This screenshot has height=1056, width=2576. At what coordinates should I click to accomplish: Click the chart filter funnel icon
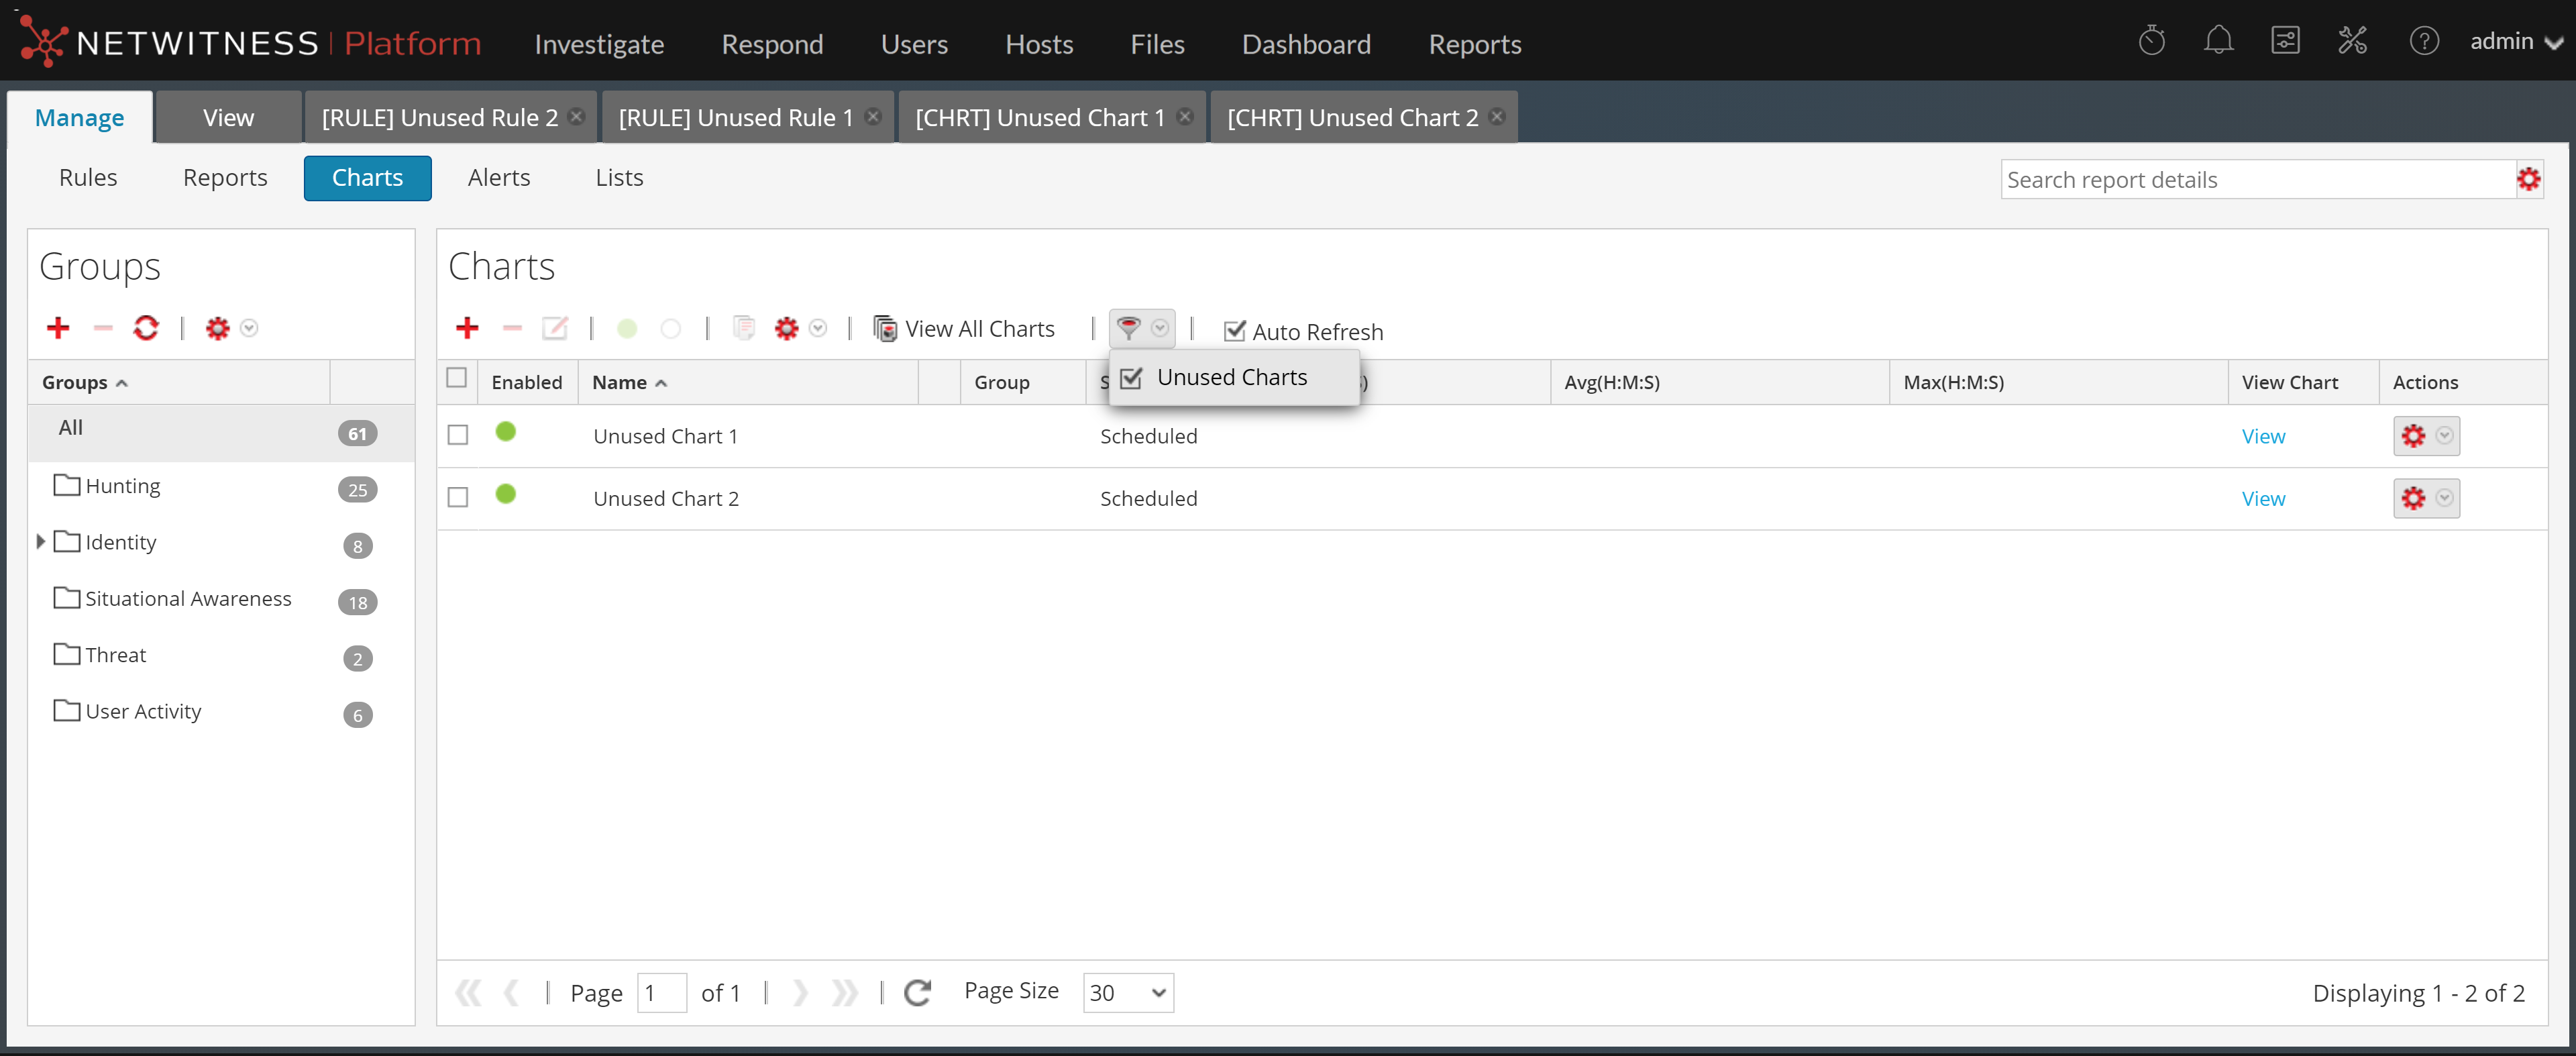(1129, 328)
